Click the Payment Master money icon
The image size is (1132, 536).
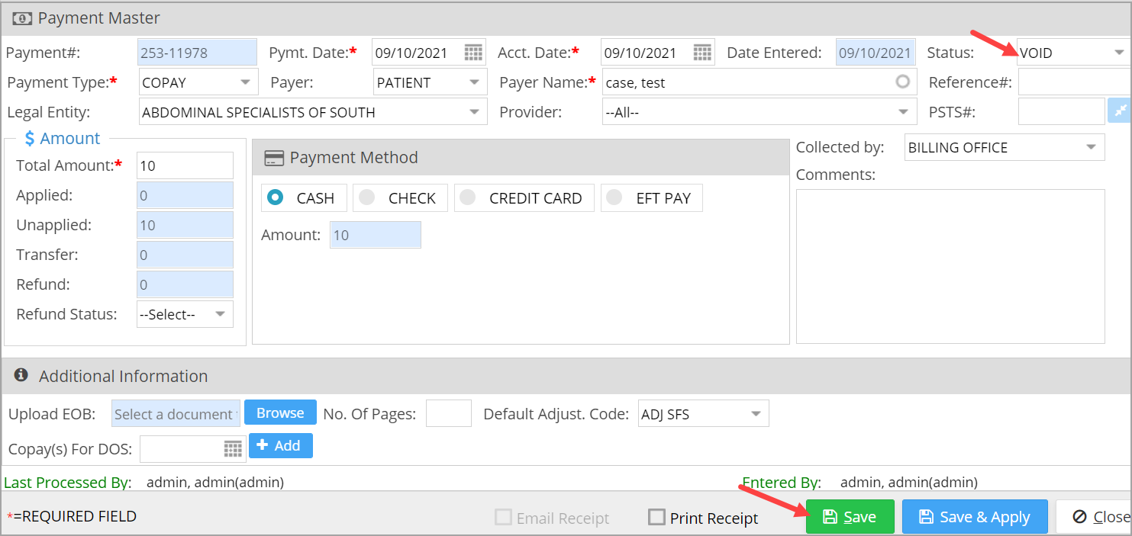click(22, 18)
